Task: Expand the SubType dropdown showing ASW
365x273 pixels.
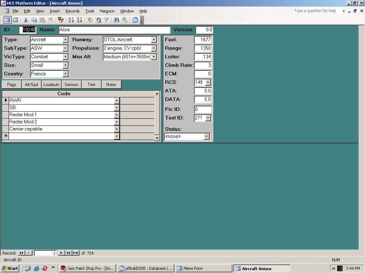Action: tap(65, 48)
